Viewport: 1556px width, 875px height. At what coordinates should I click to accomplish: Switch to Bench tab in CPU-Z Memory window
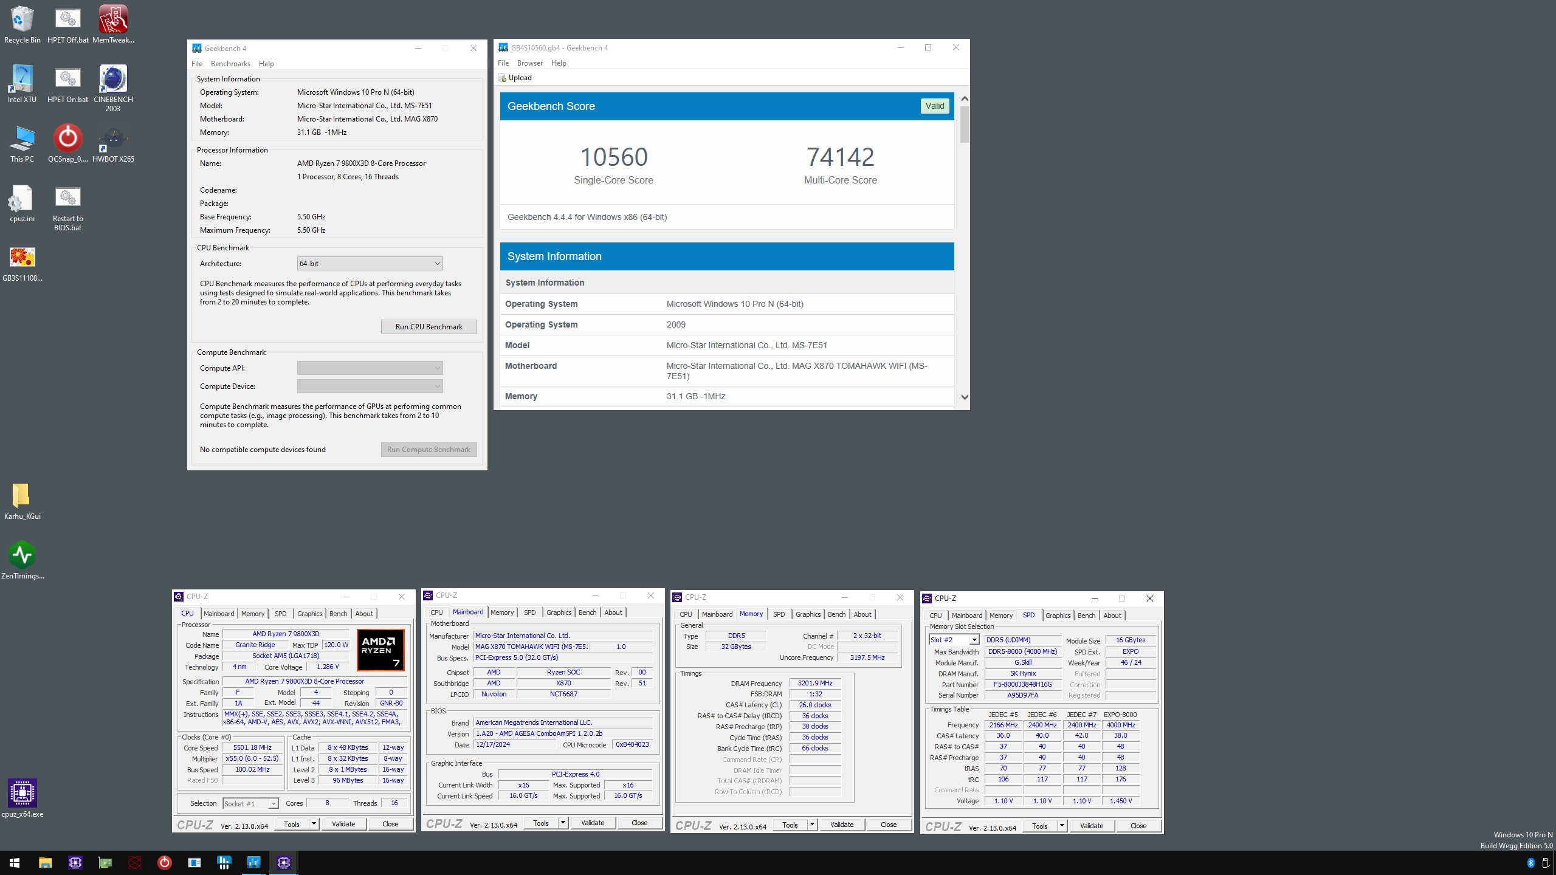(x=836, y=614)
